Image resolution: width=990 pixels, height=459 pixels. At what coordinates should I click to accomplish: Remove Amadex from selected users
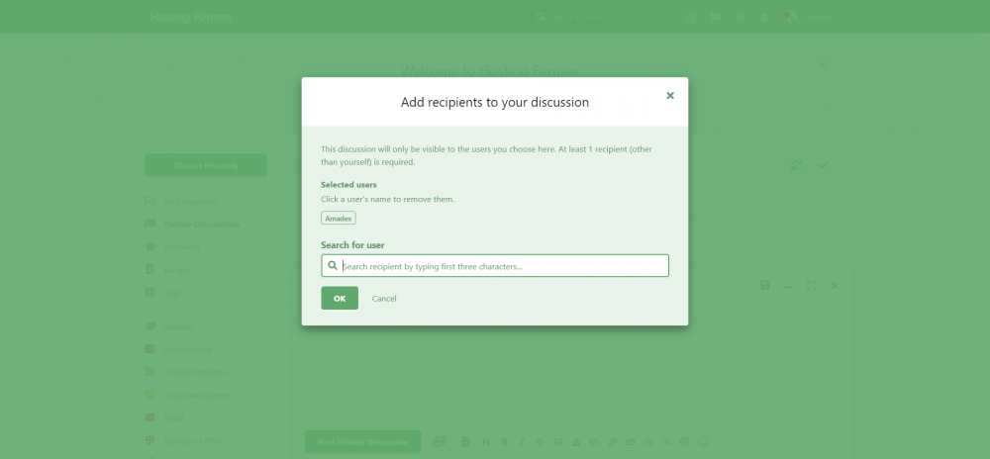point(338,218)
